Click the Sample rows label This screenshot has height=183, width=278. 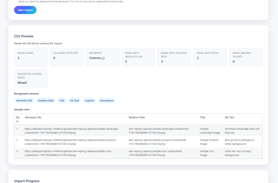(22, 110)
